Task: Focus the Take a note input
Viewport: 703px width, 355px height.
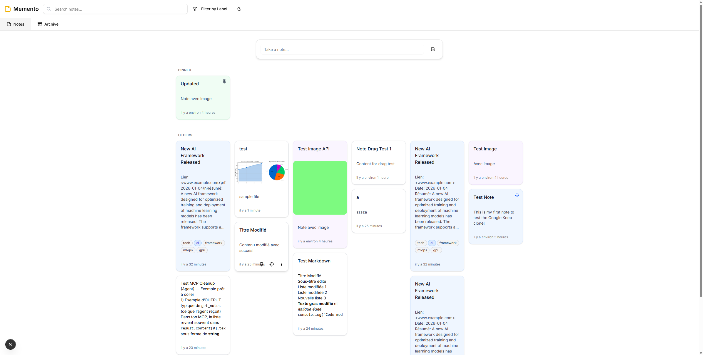Action: pos(342,49)
